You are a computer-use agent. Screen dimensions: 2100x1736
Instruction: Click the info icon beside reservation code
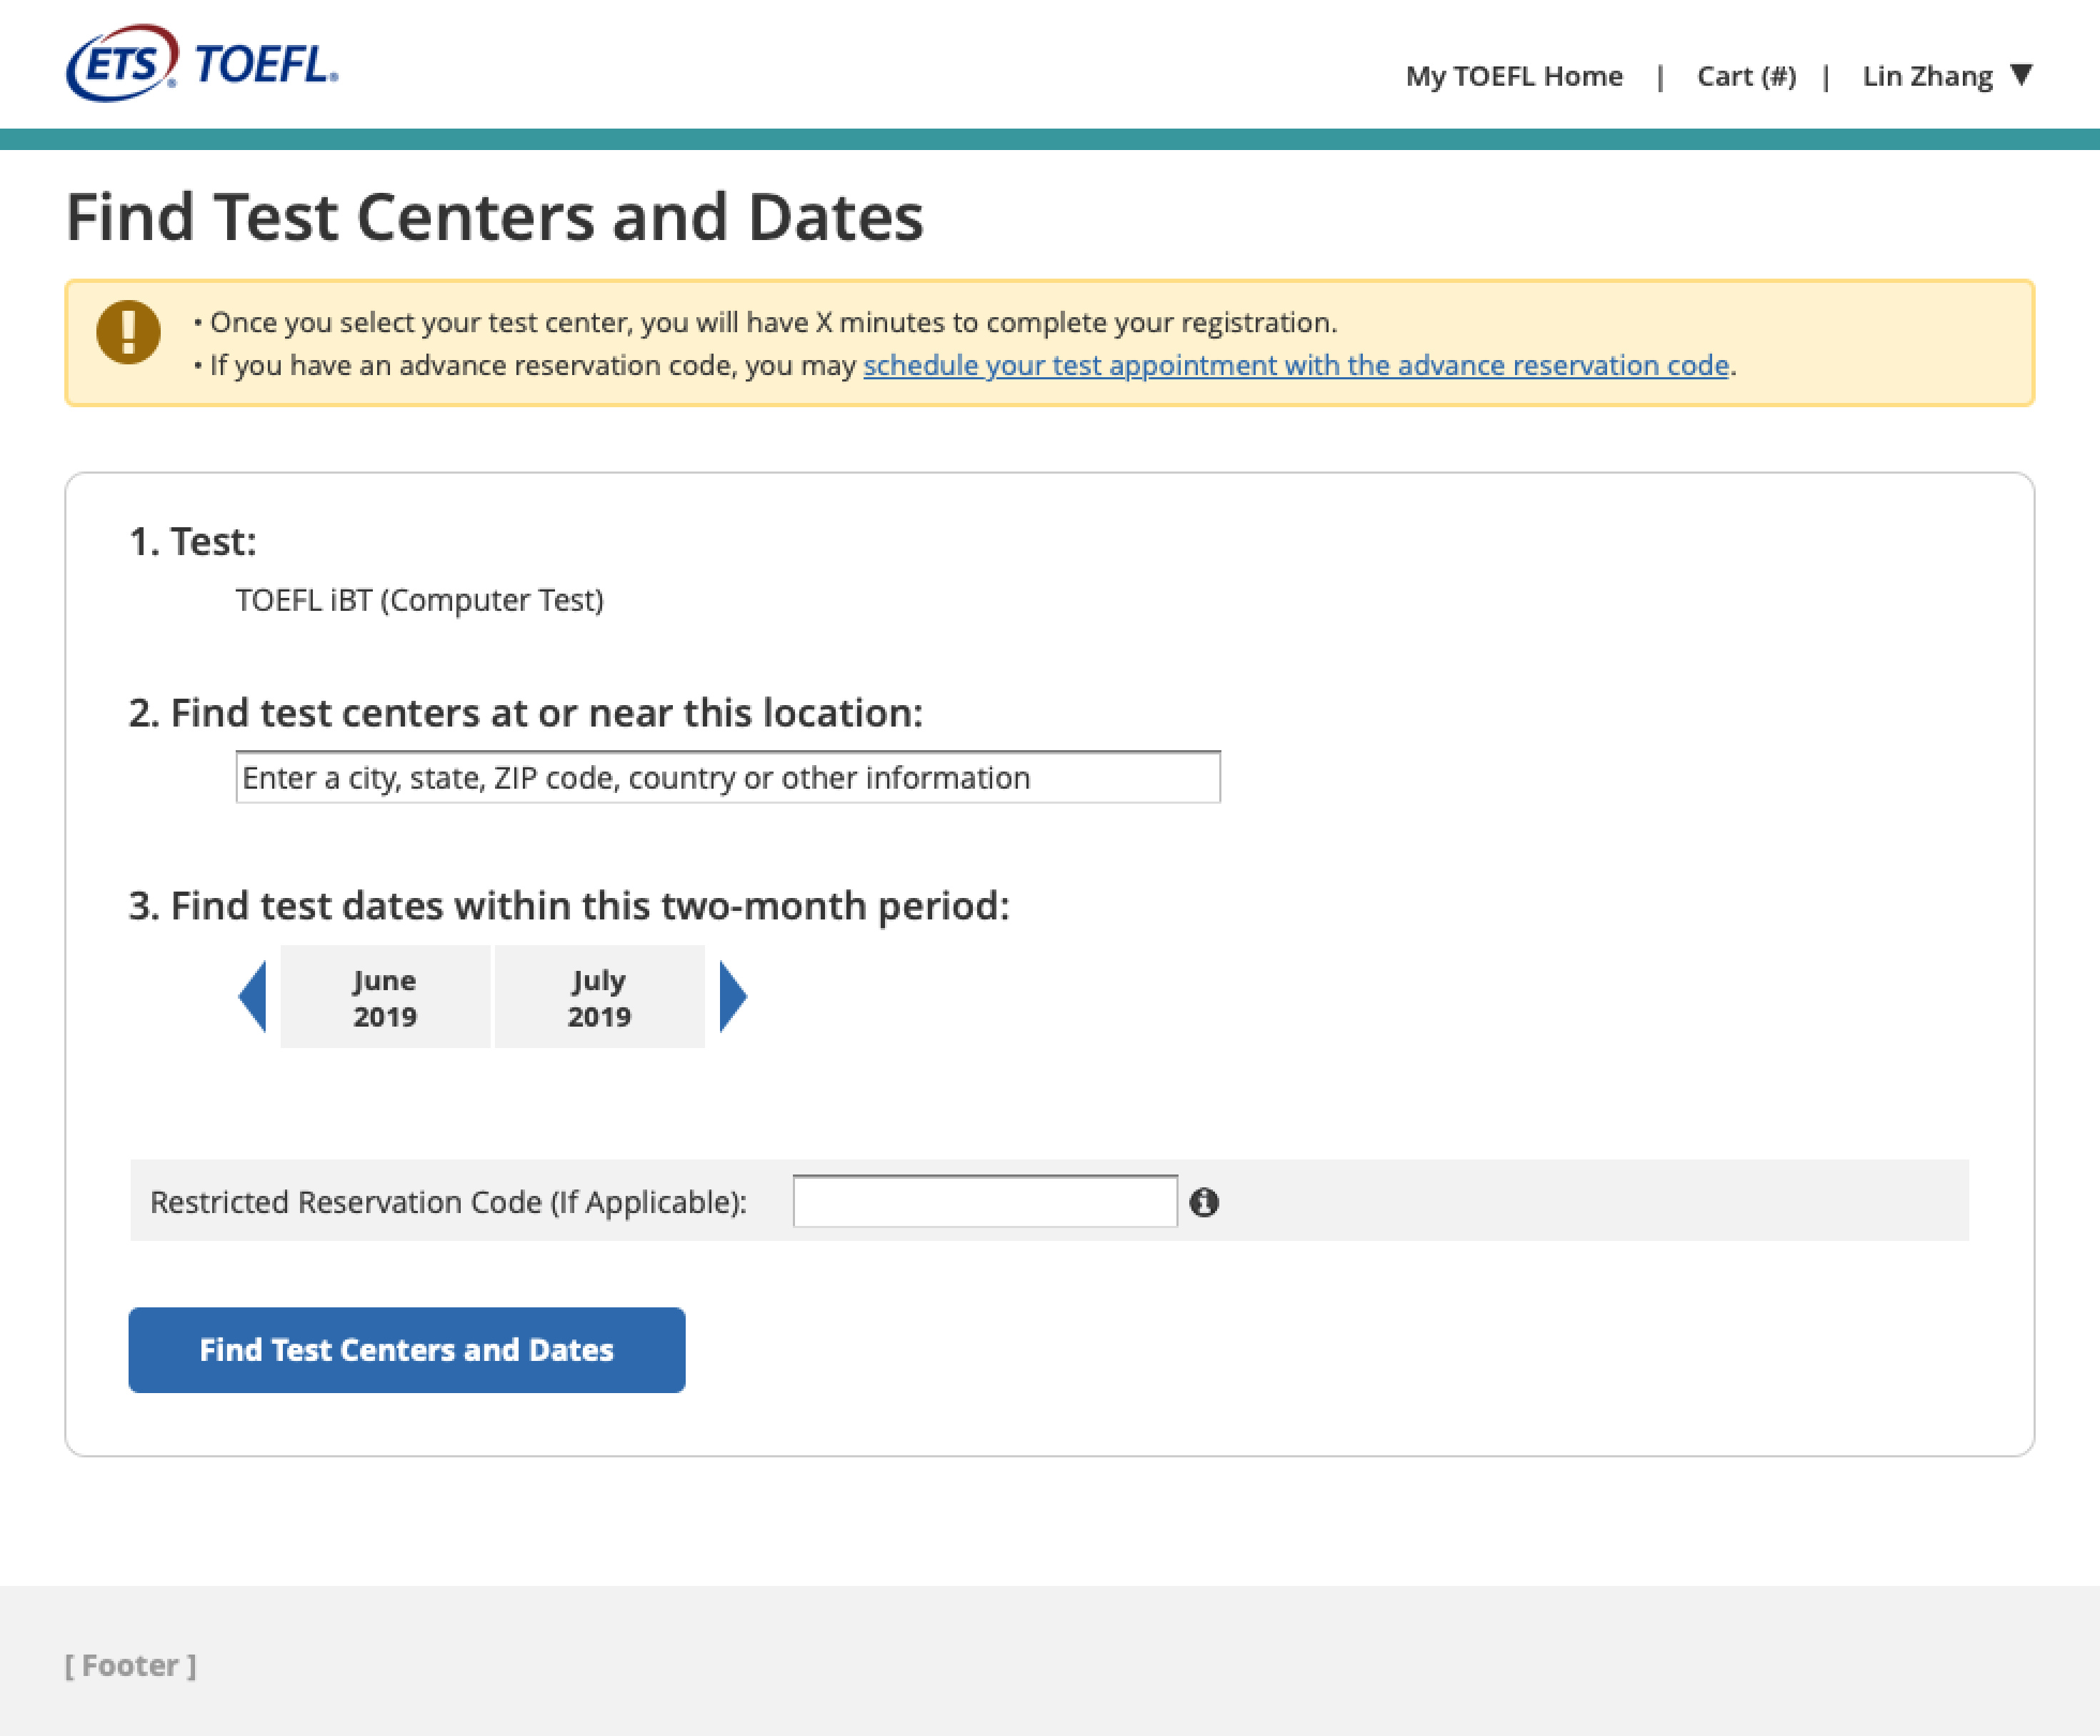click(1204, 1202)
